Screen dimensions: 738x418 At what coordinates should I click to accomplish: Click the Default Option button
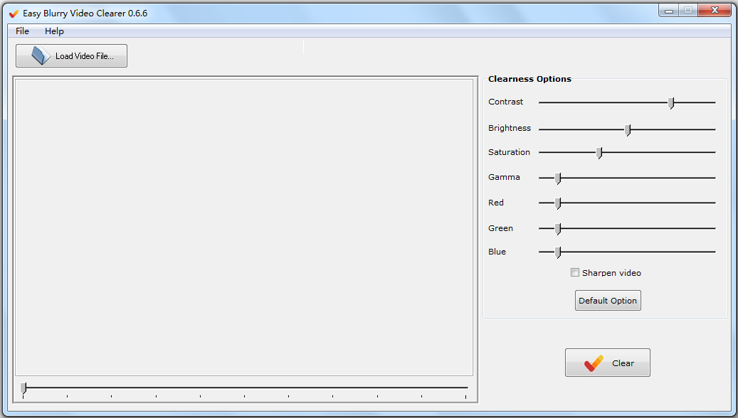tap(608, 301)
